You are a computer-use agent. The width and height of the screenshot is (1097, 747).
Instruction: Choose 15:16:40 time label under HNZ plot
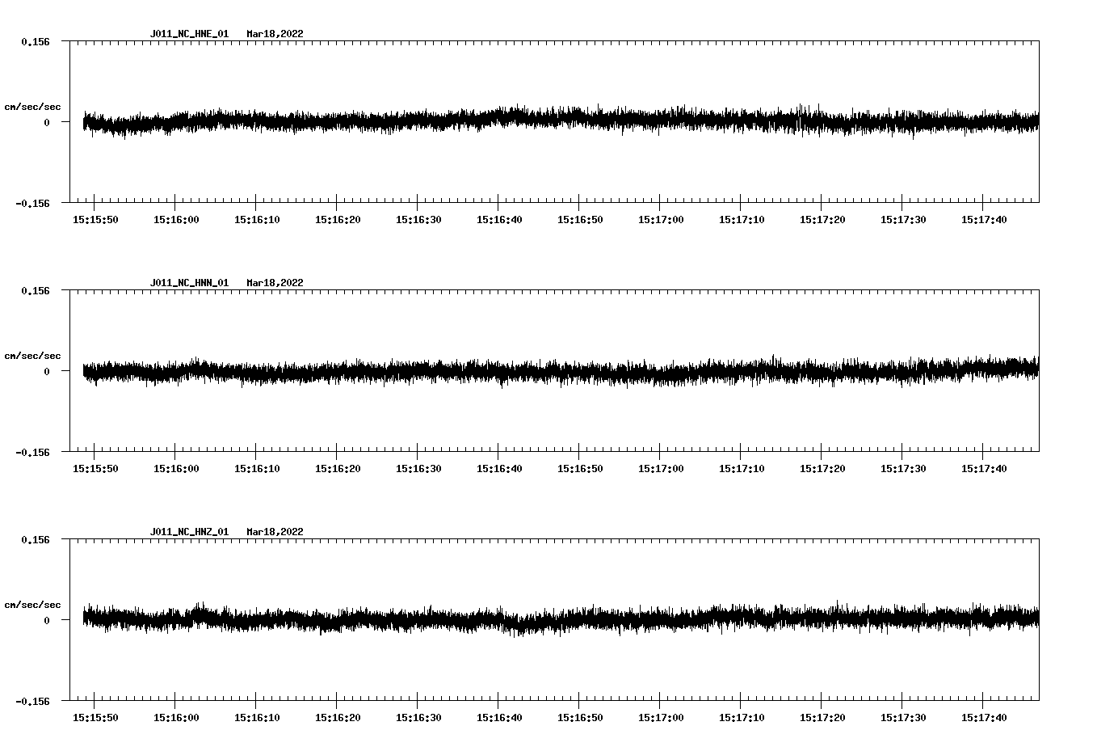click(x=499, y=718)
